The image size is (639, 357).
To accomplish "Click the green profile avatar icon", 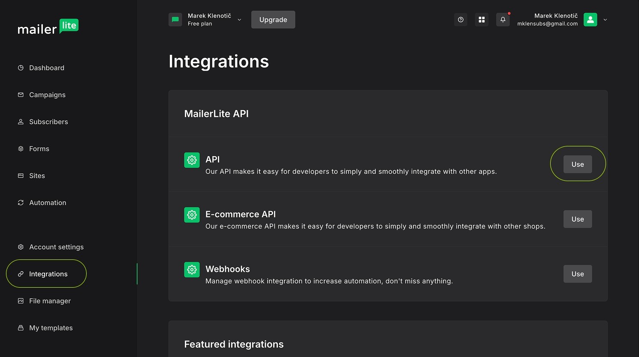I will click(x=591, y=19).
